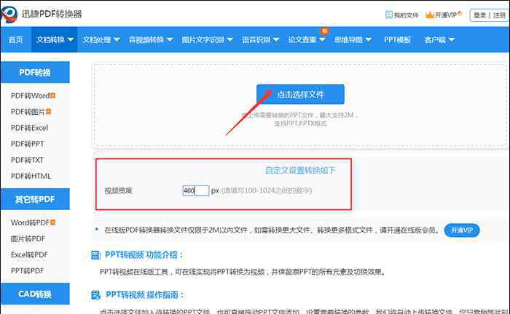Open 我的文件 file icon

click(388, 15)
